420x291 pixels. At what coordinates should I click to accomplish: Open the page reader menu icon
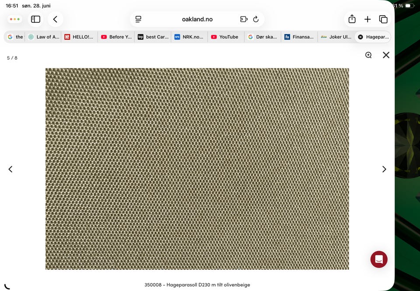138,19
